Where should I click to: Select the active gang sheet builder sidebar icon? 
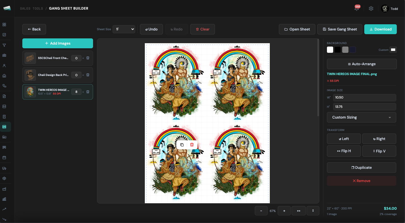[4, 127]
